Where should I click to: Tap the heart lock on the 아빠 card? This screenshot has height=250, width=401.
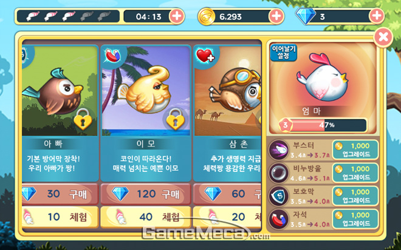coord(83,119)
